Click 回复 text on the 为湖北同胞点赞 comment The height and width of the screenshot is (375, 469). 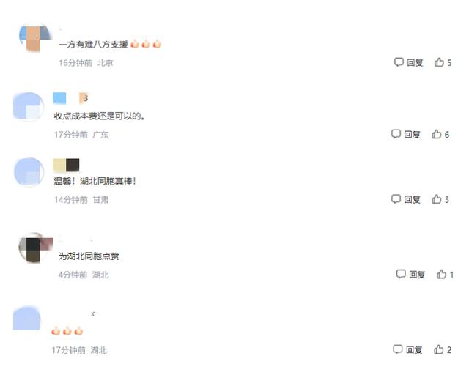[x=417, y=275]
